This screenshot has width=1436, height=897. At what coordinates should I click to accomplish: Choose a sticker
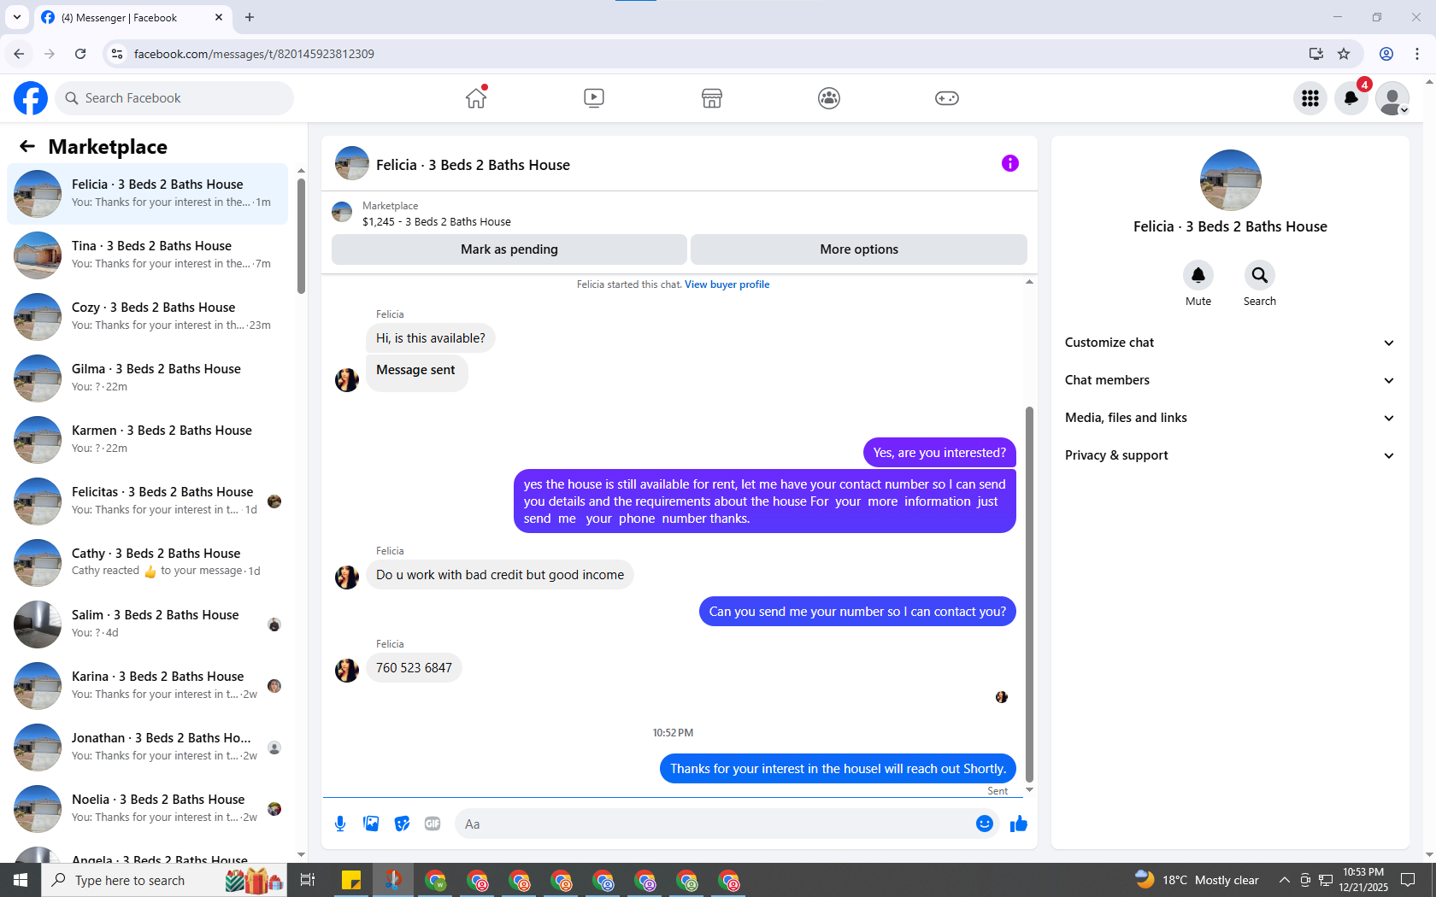click(x=402, y=824)
